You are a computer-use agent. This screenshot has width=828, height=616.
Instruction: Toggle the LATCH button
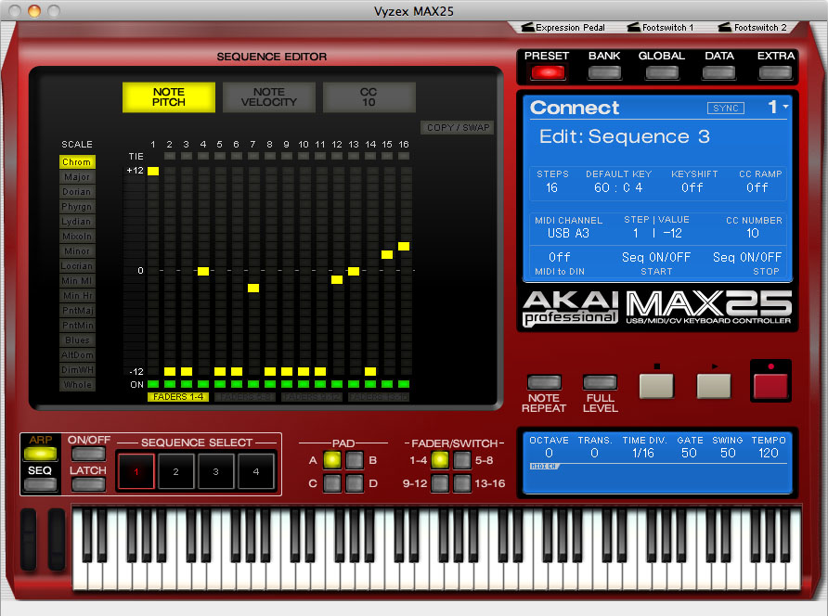click(x=88, y=484)
